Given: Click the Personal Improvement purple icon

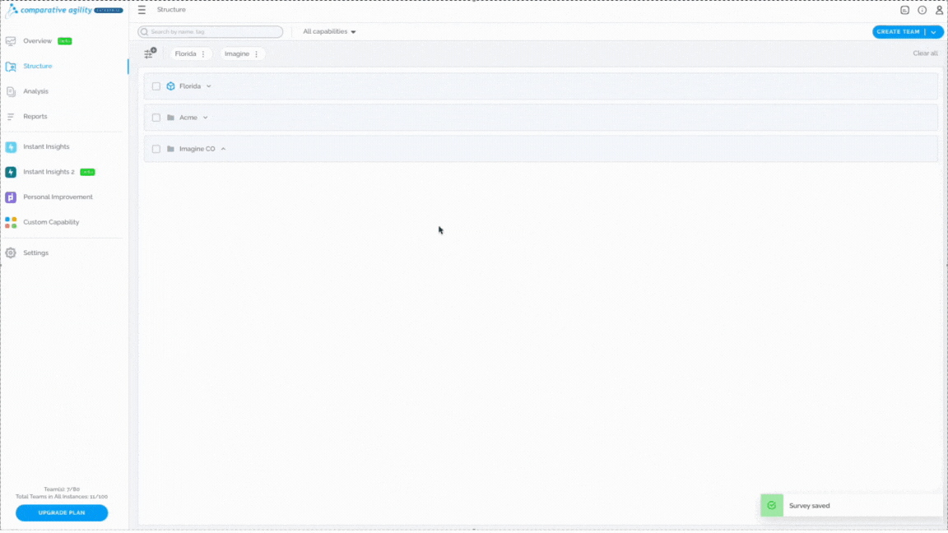Looking at the screenshot, I should point(11,197).
